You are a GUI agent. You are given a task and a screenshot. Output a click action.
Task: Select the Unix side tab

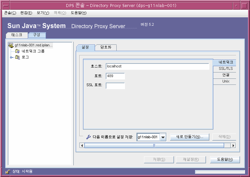(x=225, y=81)
